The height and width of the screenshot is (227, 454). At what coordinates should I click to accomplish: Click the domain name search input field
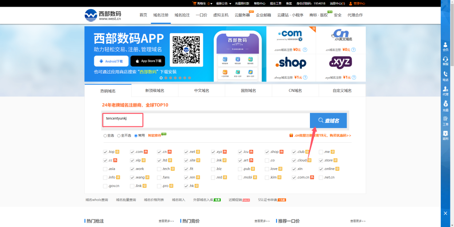206,121
